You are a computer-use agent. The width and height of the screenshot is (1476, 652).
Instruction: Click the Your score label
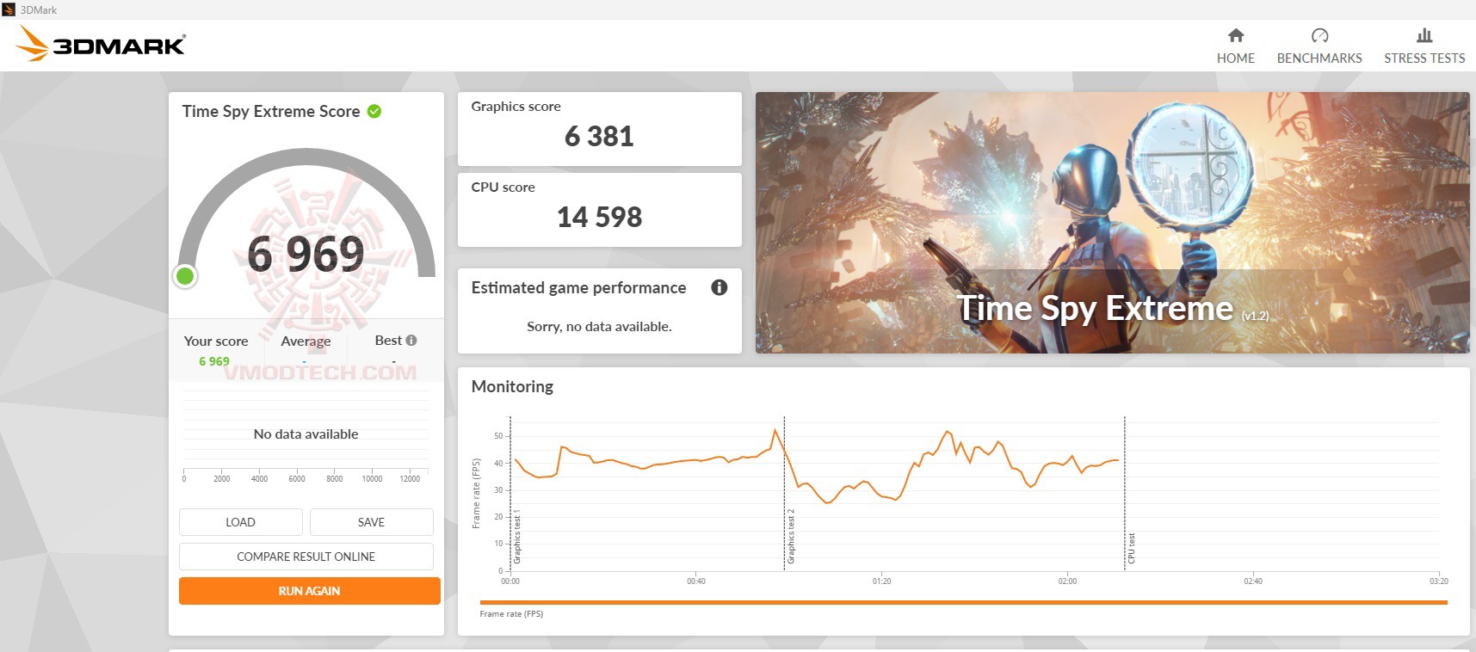point(216,341)
